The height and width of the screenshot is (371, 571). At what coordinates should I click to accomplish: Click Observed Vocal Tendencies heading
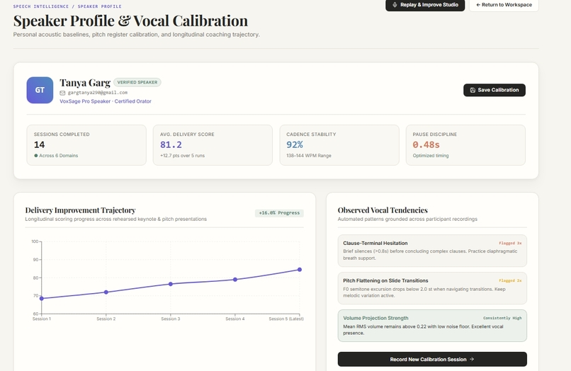pyautogui.click(x=383, y=210)
